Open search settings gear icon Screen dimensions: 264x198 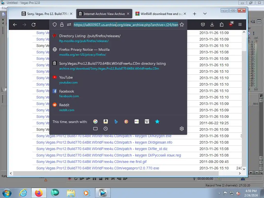tap(182, 129)
